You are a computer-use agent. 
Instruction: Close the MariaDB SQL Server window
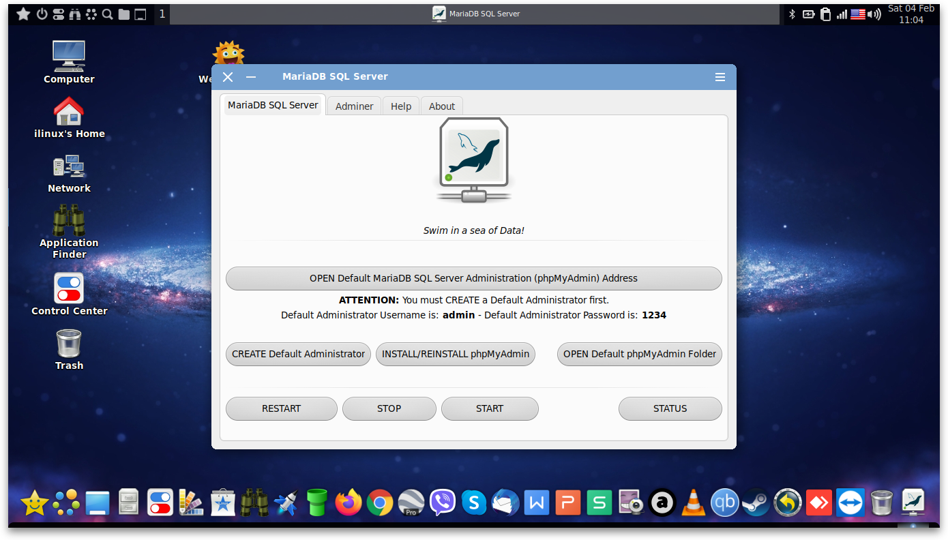[228, 77]
